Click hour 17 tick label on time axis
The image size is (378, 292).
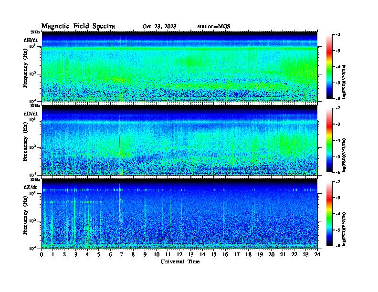click(x=237, y=254)
